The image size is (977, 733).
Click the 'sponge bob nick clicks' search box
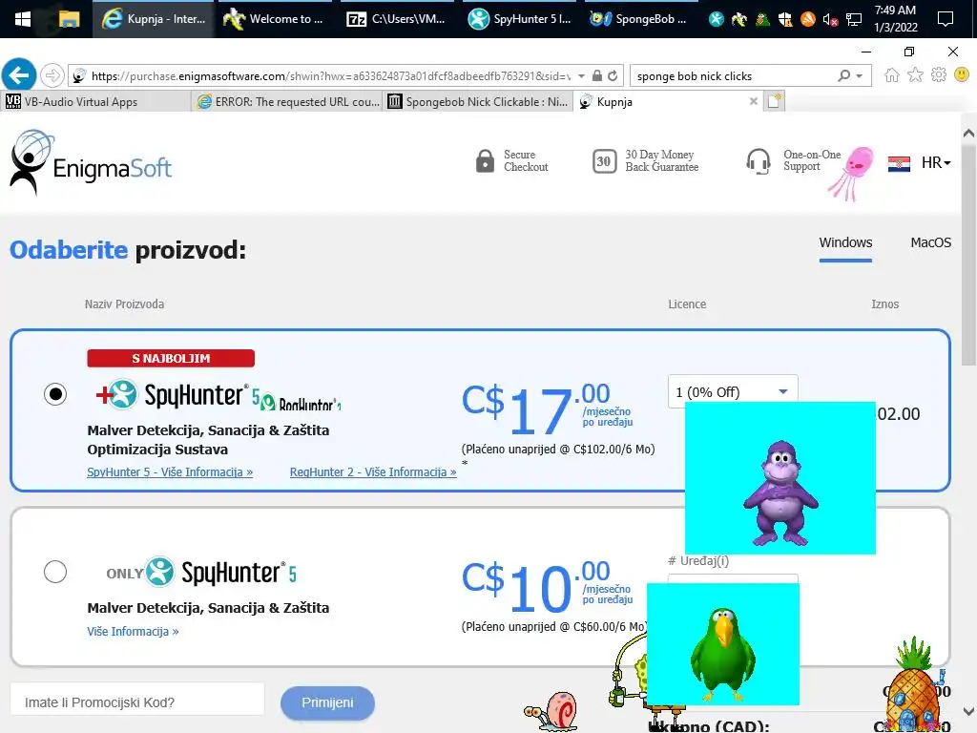[732, 76]
